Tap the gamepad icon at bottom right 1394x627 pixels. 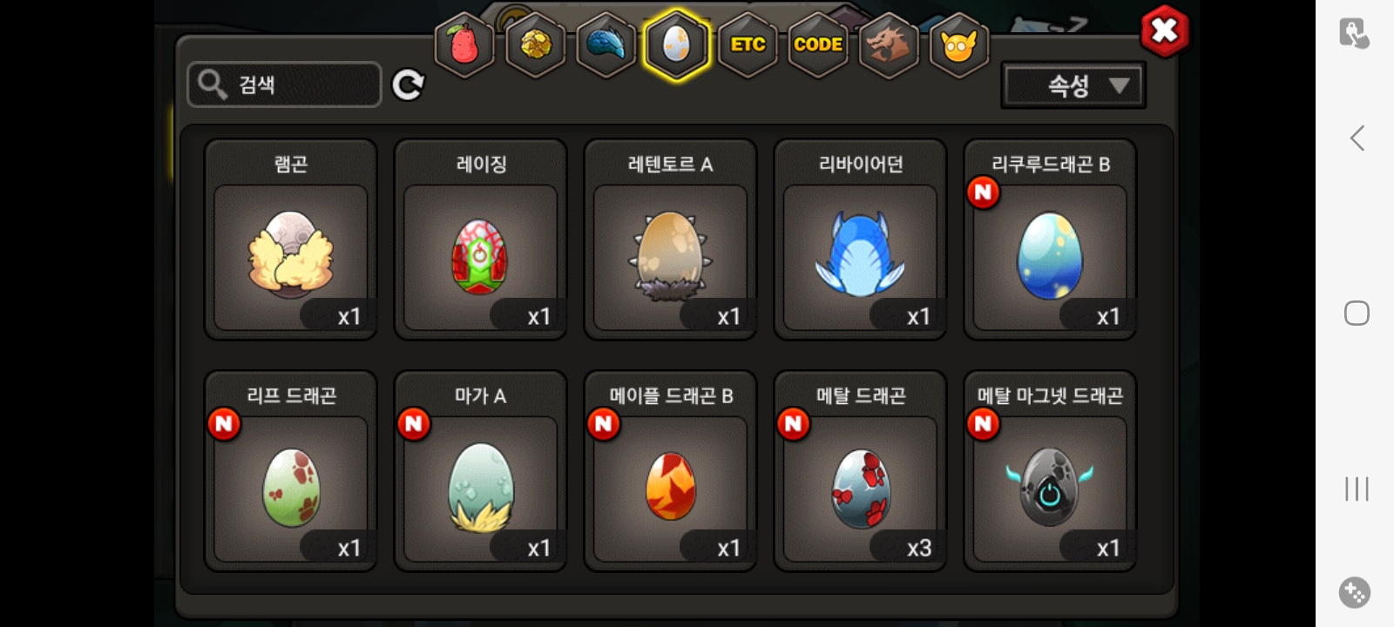coord(1355,593)
